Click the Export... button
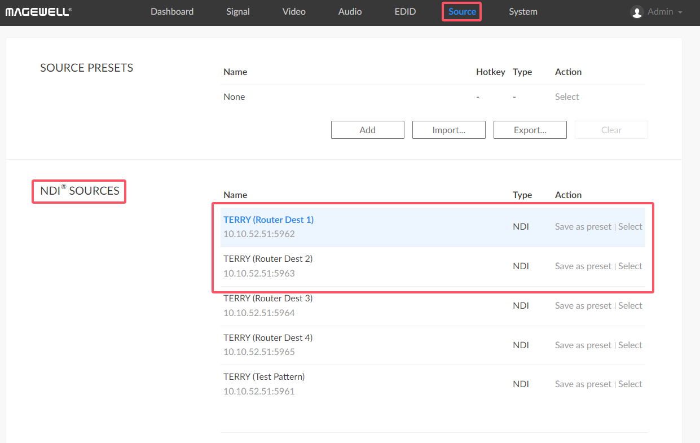The height and width of the screenshot is (443, 700). [530, 130]
